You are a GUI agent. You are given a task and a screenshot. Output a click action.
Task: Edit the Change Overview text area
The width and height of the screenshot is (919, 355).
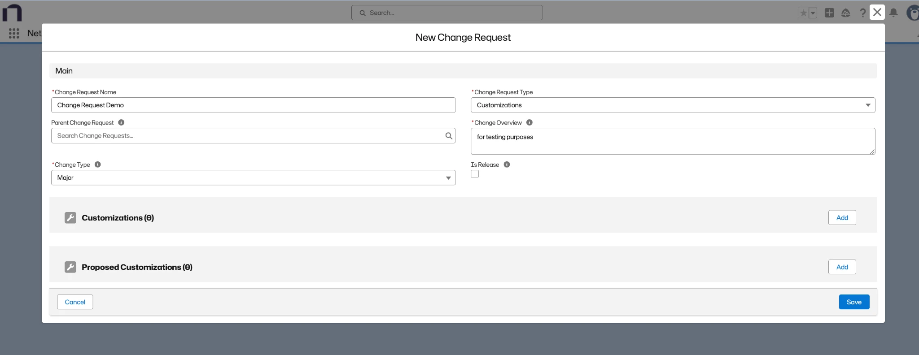coord(673,141)
